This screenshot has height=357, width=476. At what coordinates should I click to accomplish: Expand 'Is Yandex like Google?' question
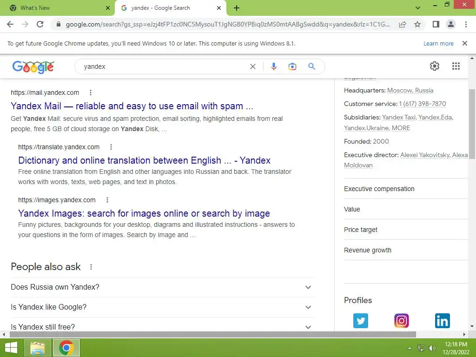point(162,307)
